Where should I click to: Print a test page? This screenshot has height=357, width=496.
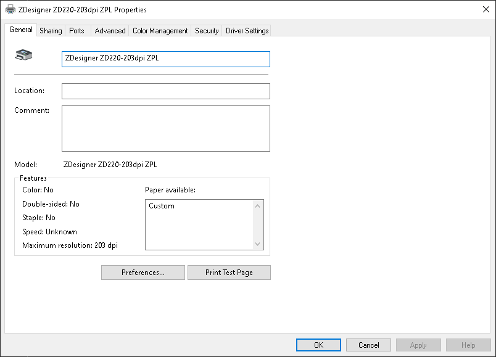click(229, 272)
